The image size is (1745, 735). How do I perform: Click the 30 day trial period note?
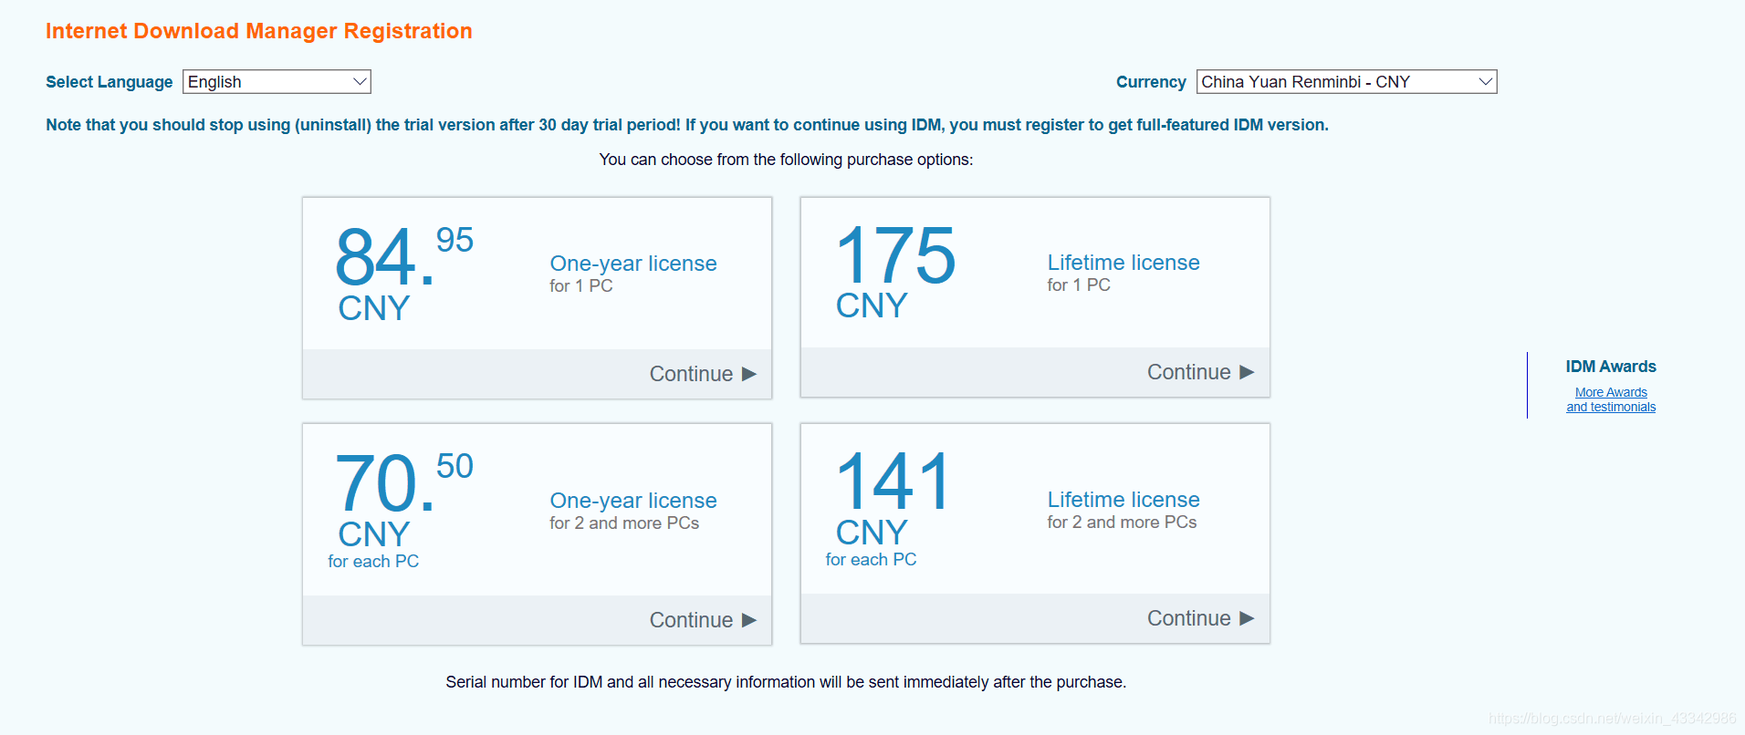[x=687, y=125]
